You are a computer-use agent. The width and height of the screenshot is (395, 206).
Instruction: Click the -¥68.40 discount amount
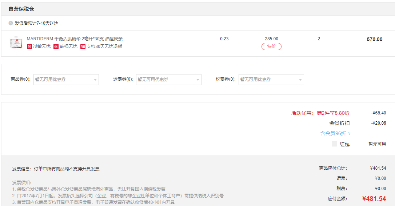(379, 113)
